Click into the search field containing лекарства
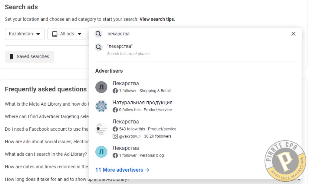 coord(195,34)
